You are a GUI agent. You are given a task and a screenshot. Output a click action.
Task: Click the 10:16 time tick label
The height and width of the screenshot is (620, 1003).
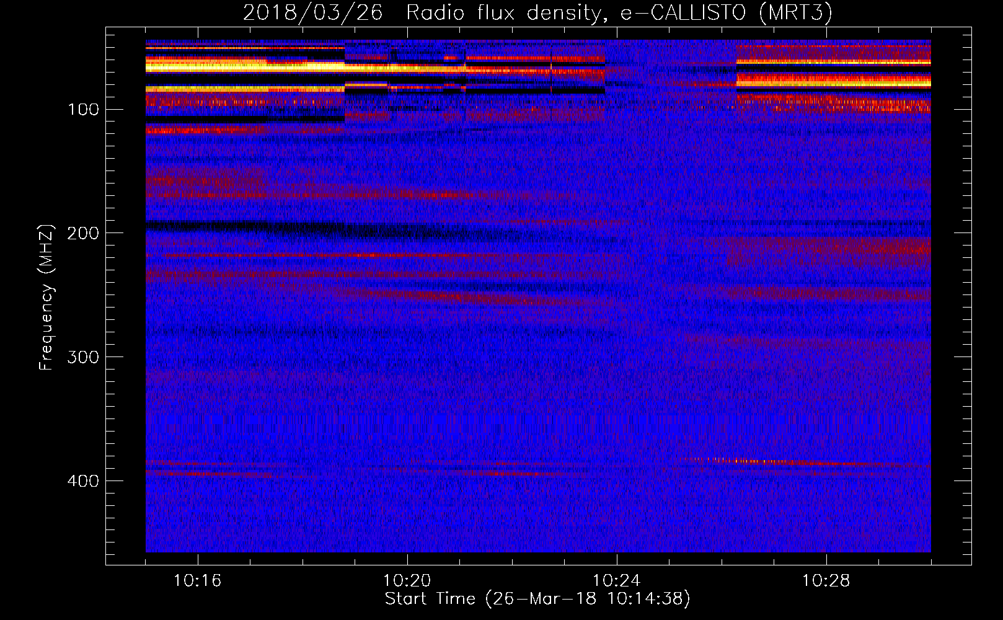click(197, 581)
